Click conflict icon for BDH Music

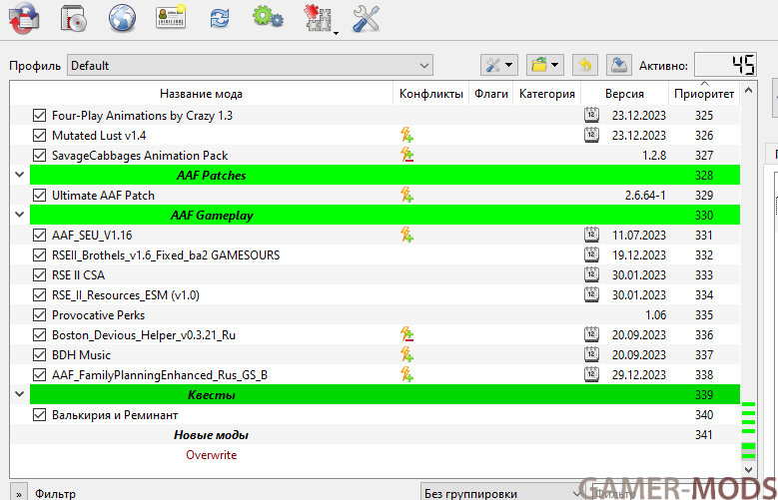click(x=406, y=355)
